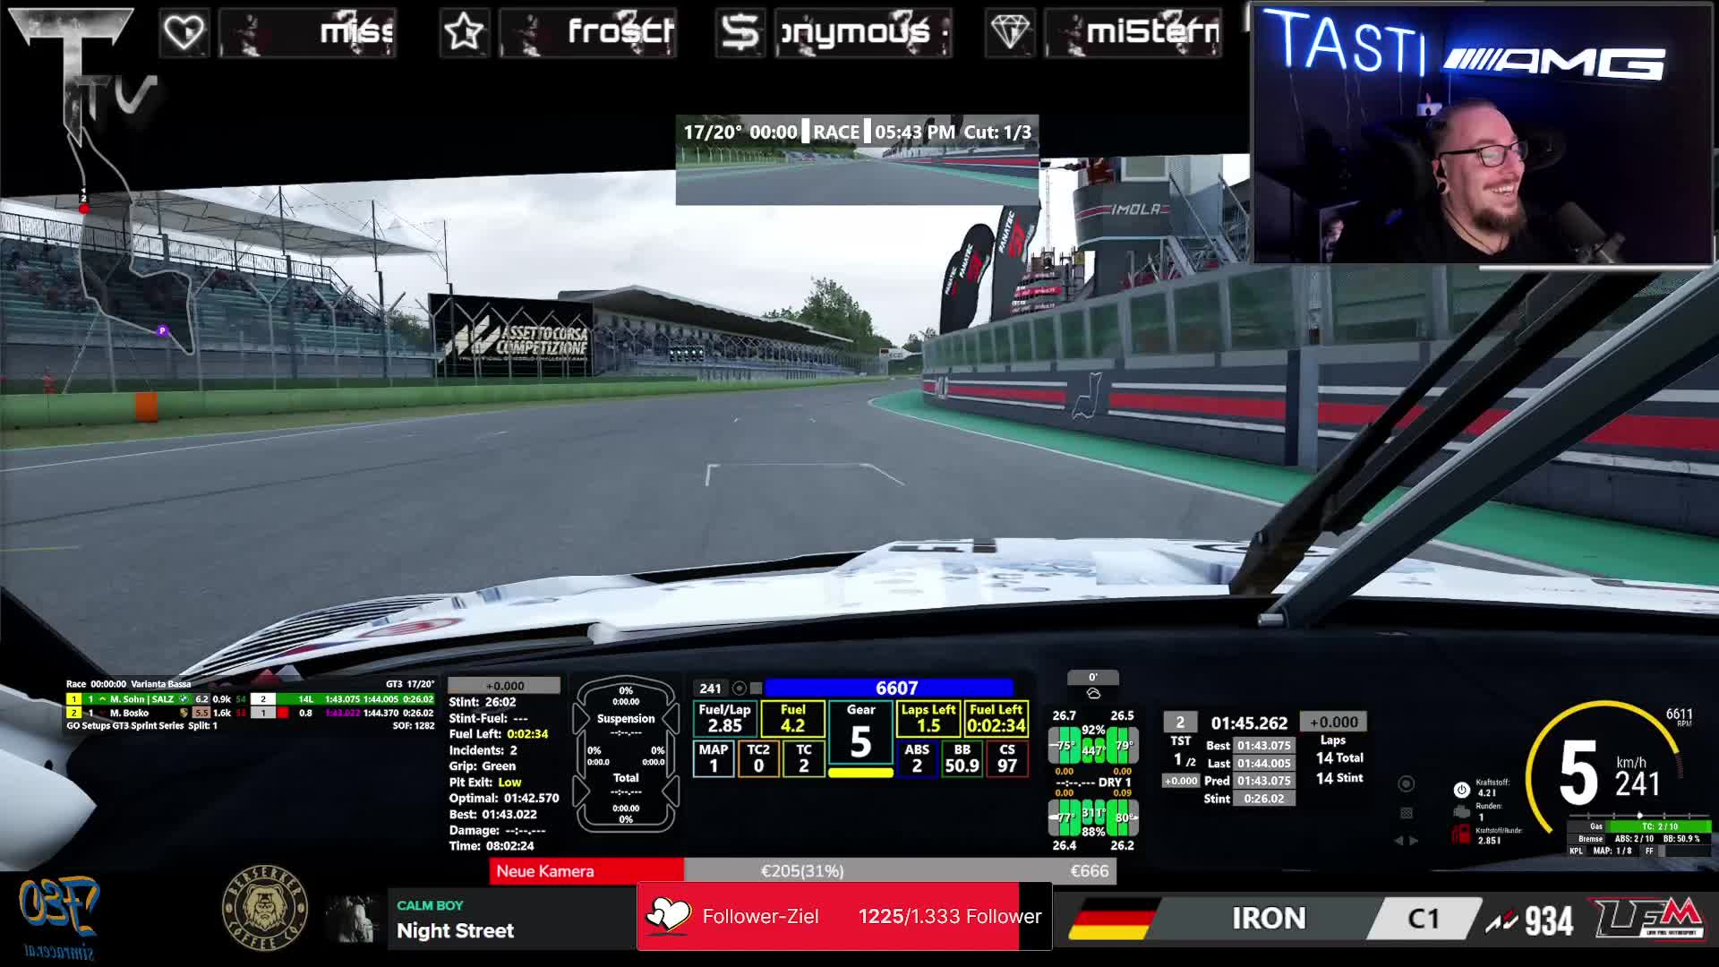Click the circular light indicator on dash HUD
The width and height of the screenshot is (1719, 967).
point(1407,783)
